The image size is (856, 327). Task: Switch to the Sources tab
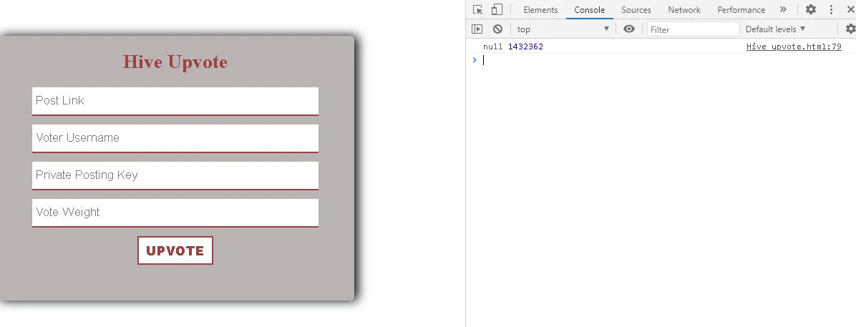[636, 10]
